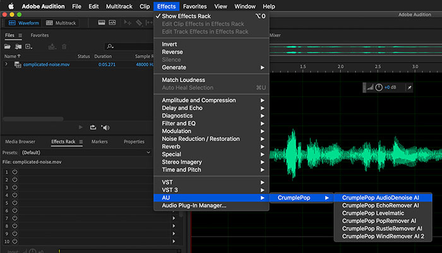Click the trash Close File icon
The image size is (442, 253).
pyautogui.click(x=64, y=47)
